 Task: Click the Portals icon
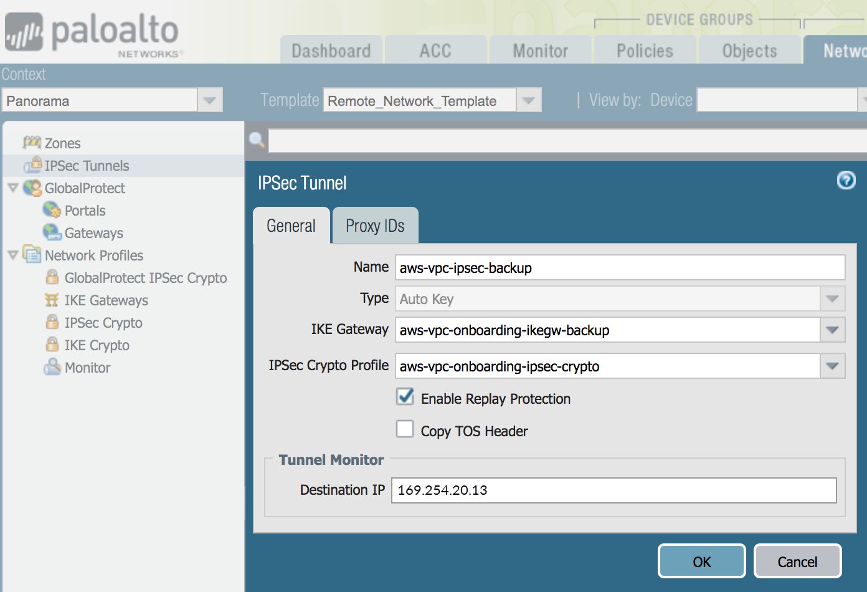click(52, 210)
